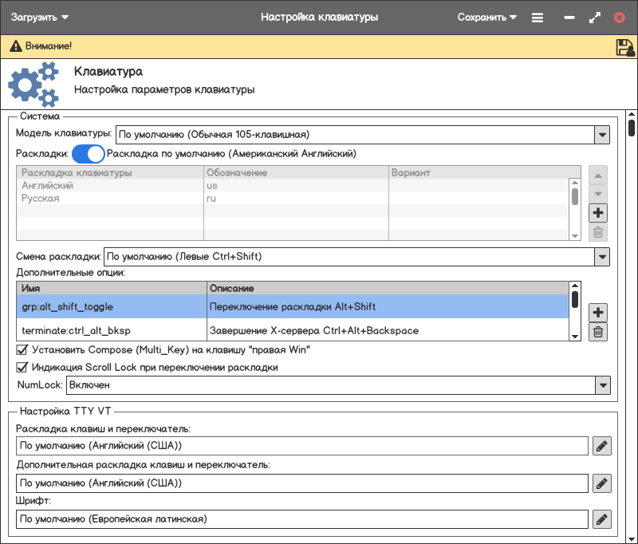Open the Сохранить menu
Image resolution: width=638 pixels, height=544 pixels.
click(x=486, y=17)
